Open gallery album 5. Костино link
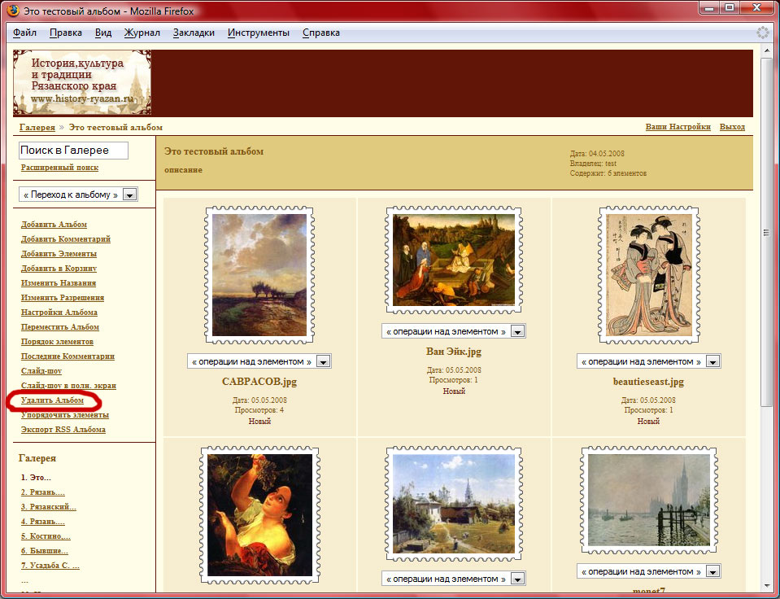 [46, 537]
